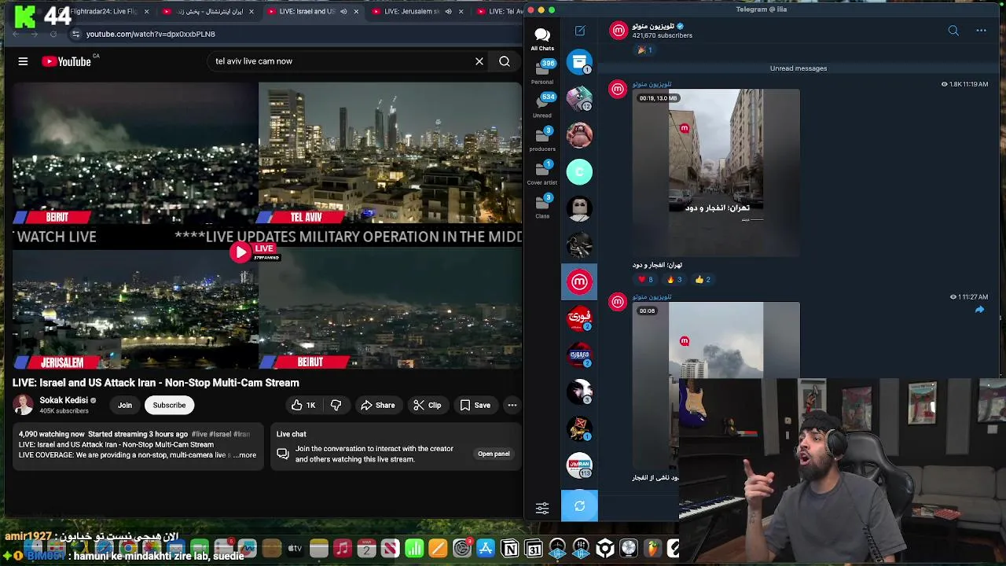This screenshot has height=566, width=1006.
Task: Toggle the thumbs-up reaction with 2
Action: [703, 279]
